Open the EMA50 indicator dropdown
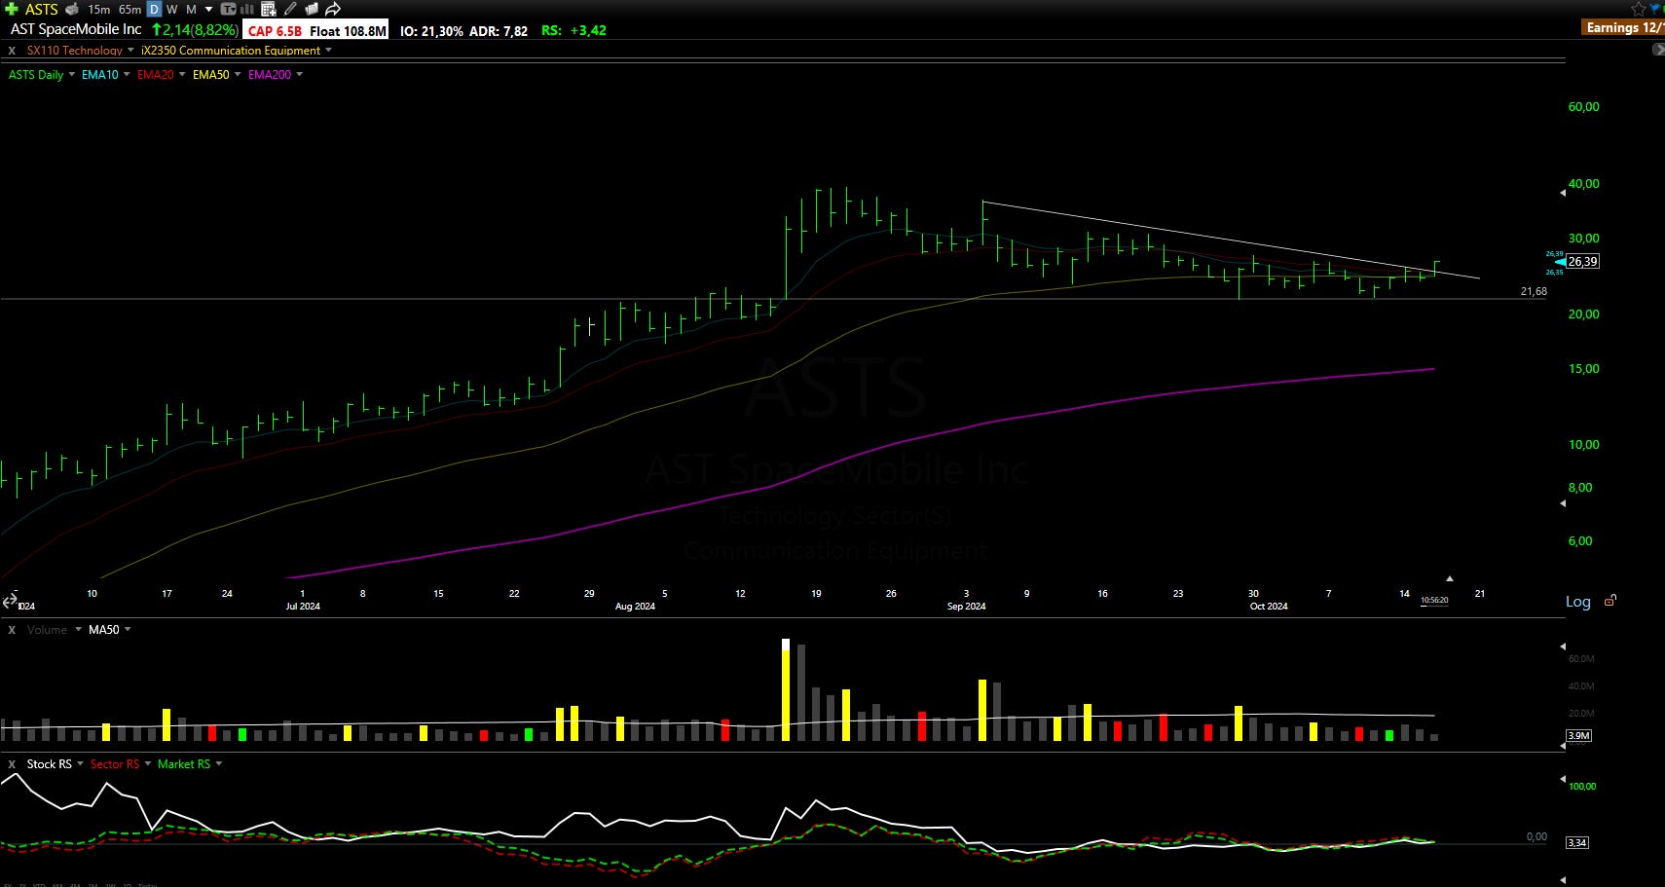Viewport: 1665px width, 887px height. [x=238, y=75]
